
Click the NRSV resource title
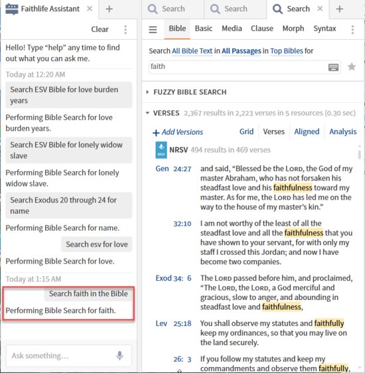coord(179,150)
